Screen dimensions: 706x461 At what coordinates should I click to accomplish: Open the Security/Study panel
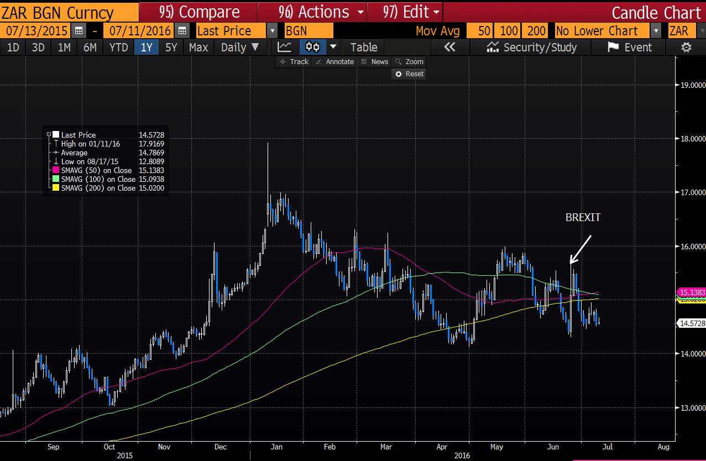(x=531, y=48)
